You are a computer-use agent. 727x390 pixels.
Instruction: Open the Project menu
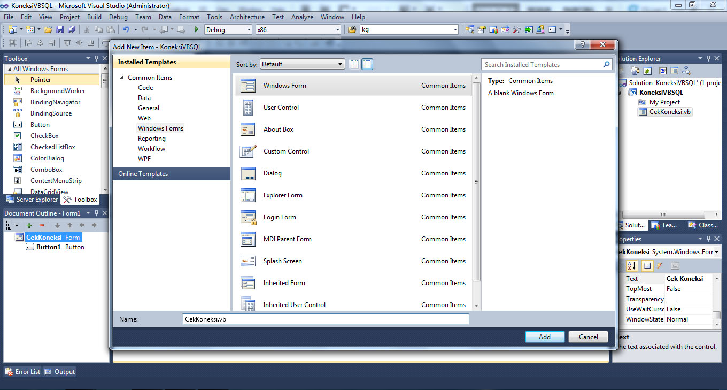(69, 17)
